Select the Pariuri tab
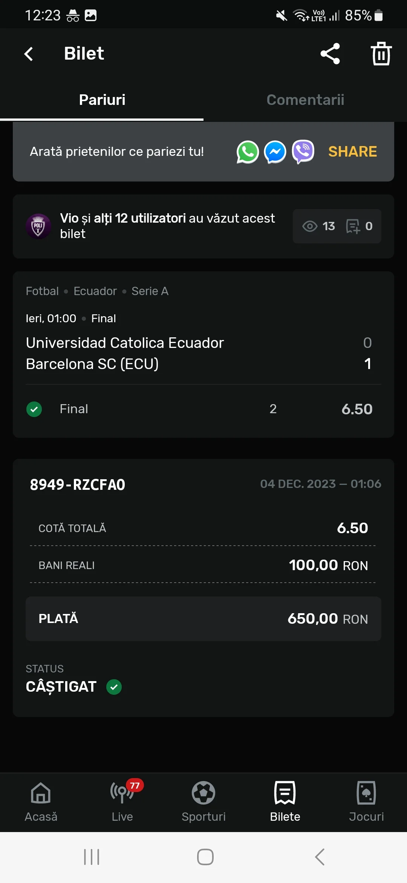407x883 pixels. point(102,100)
